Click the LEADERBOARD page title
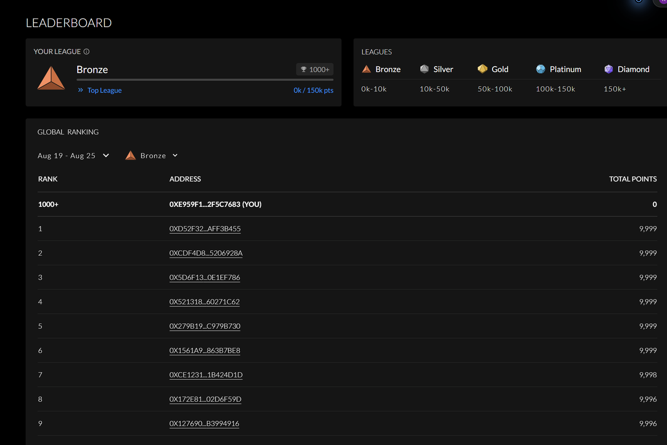The height and width of the screenshot is (445, 667). (69, 23)
